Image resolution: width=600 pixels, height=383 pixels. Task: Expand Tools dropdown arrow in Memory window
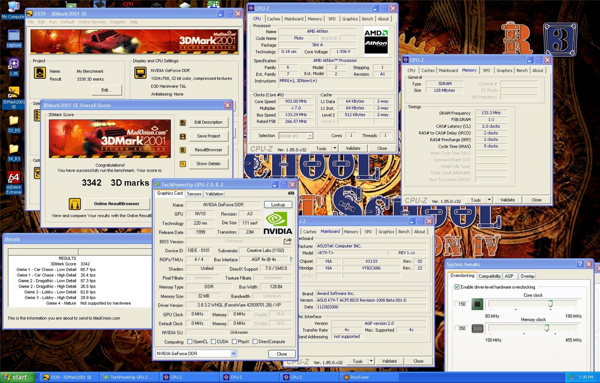click(x=489, y=200)
